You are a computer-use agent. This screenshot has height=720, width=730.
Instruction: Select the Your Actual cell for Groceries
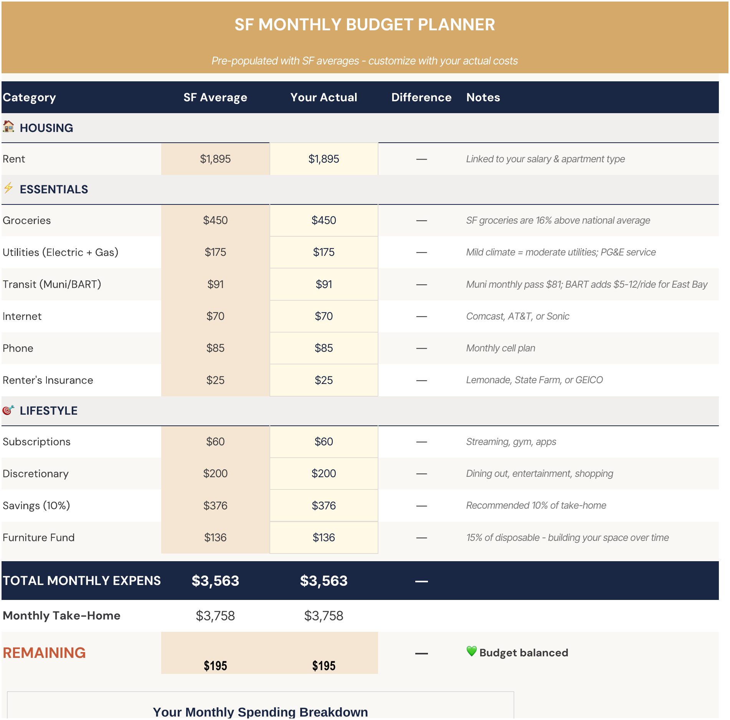pyautogui.click(x=324, y=221)
